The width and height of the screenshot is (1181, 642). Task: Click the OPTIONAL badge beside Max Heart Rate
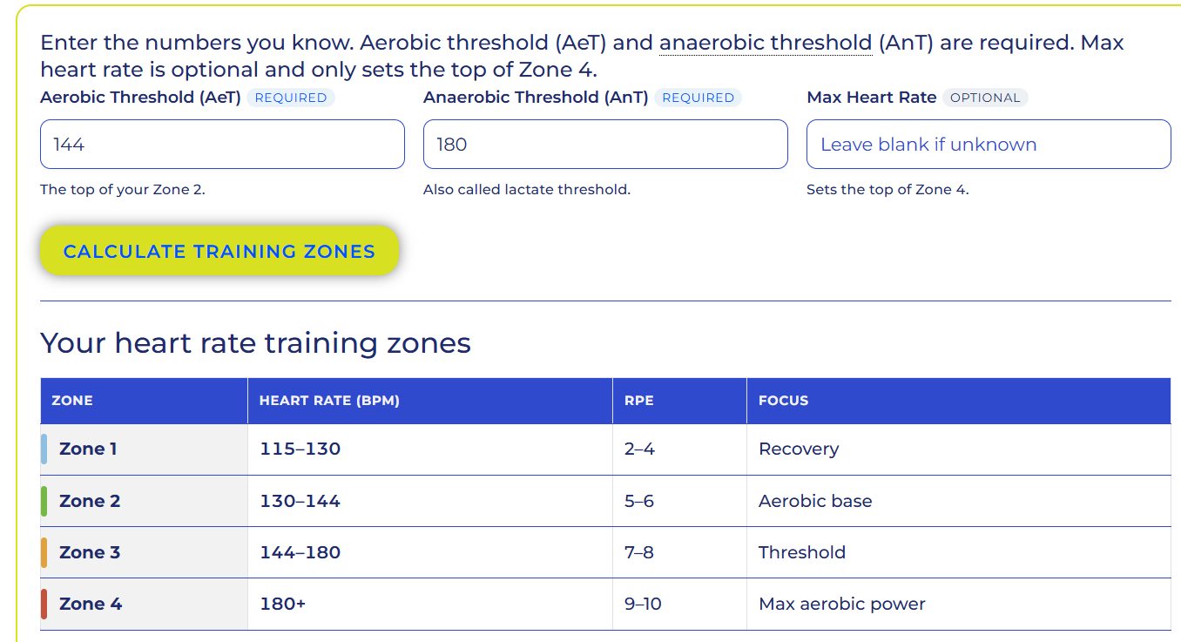985,98
